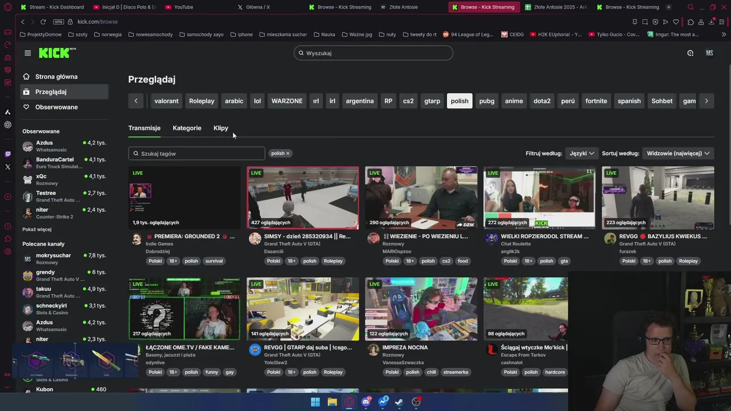
Task: Click the Wyszukaj search field
Action: pos(373,53)
